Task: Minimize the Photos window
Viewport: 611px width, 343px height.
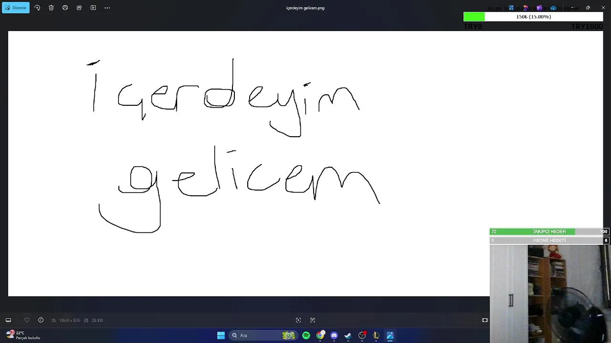Action: tap(572, 8)
